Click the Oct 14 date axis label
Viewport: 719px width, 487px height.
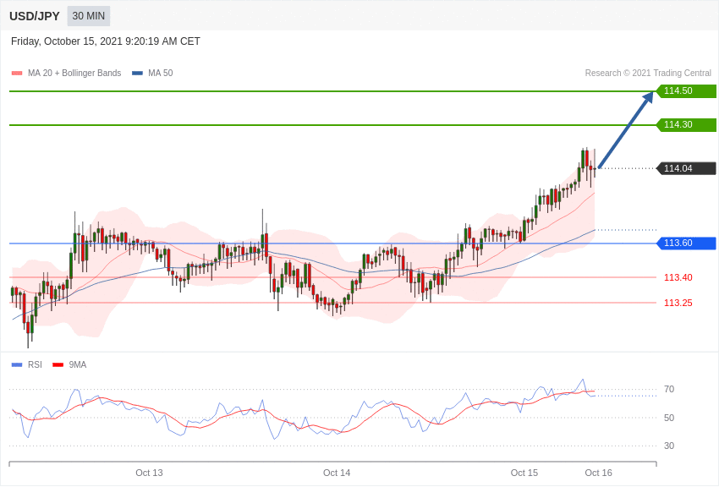coord(337,473)
